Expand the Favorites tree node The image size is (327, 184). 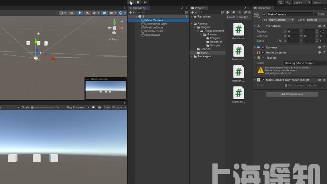click(192, 17)
